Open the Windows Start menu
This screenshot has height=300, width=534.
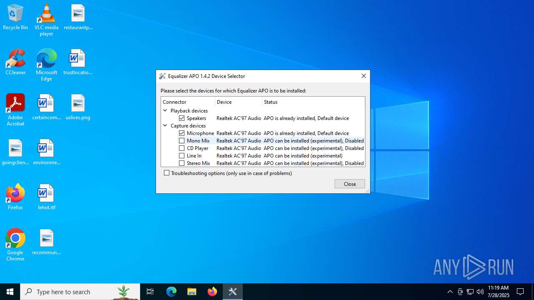point(10,292)
